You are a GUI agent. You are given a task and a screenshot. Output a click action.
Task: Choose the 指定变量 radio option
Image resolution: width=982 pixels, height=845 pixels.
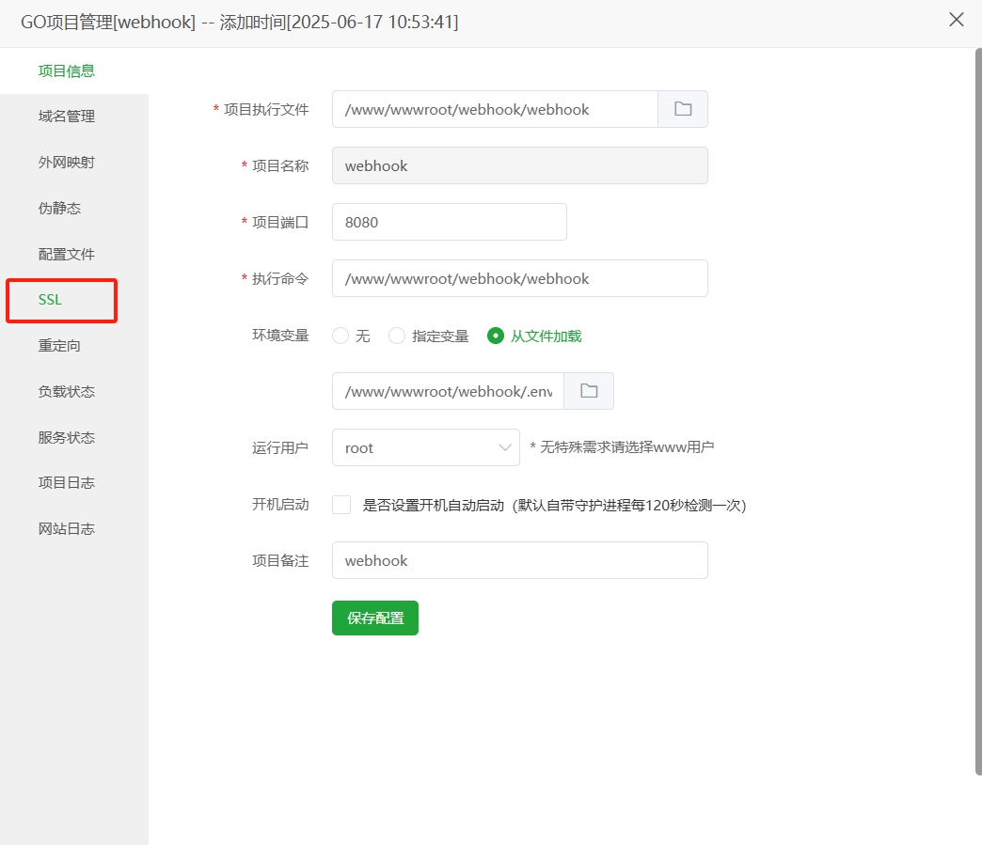point(396,335)
